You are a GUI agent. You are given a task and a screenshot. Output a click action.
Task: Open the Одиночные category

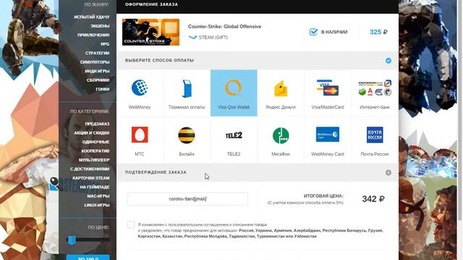tap(95, 142)
